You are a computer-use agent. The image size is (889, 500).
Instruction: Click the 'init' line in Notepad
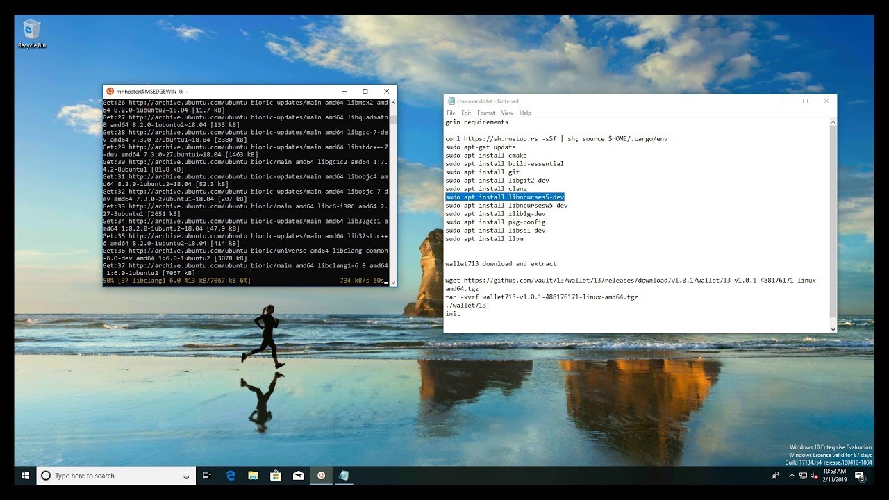click(453, 314)
